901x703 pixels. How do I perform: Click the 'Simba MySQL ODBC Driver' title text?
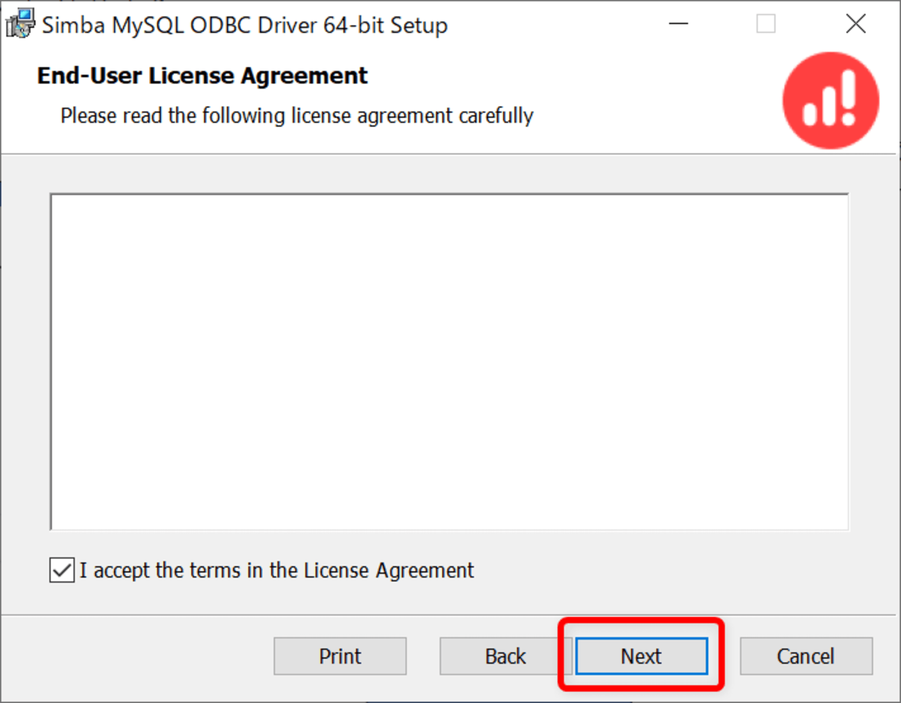click(x=180, y=25)
